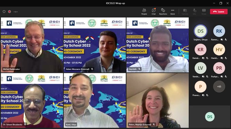Click the LV participant avatar
Screen dimensions: 231x129
tap(200, 68)
